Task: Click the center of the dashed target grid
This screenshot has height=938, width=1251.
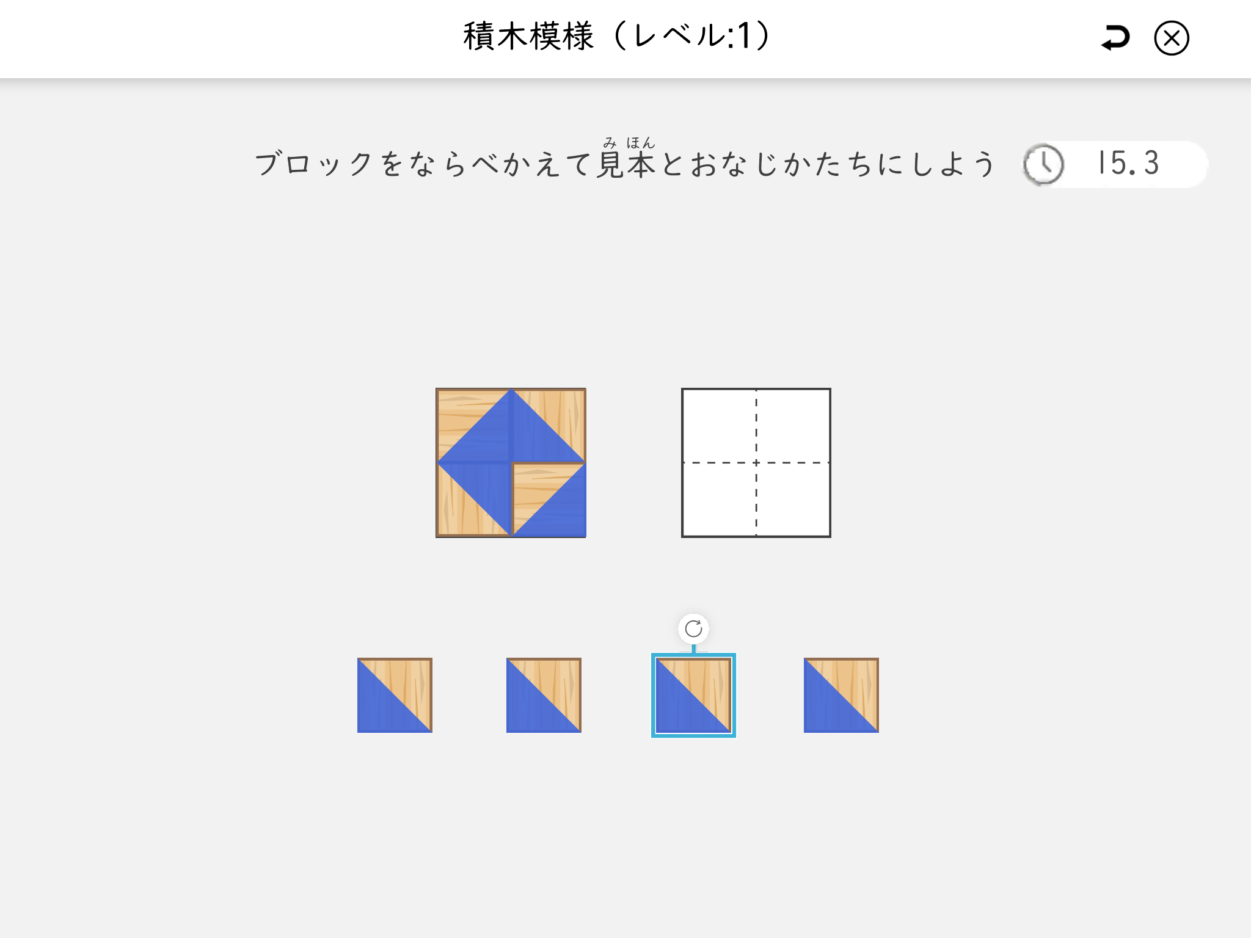Action: point(756,463)
